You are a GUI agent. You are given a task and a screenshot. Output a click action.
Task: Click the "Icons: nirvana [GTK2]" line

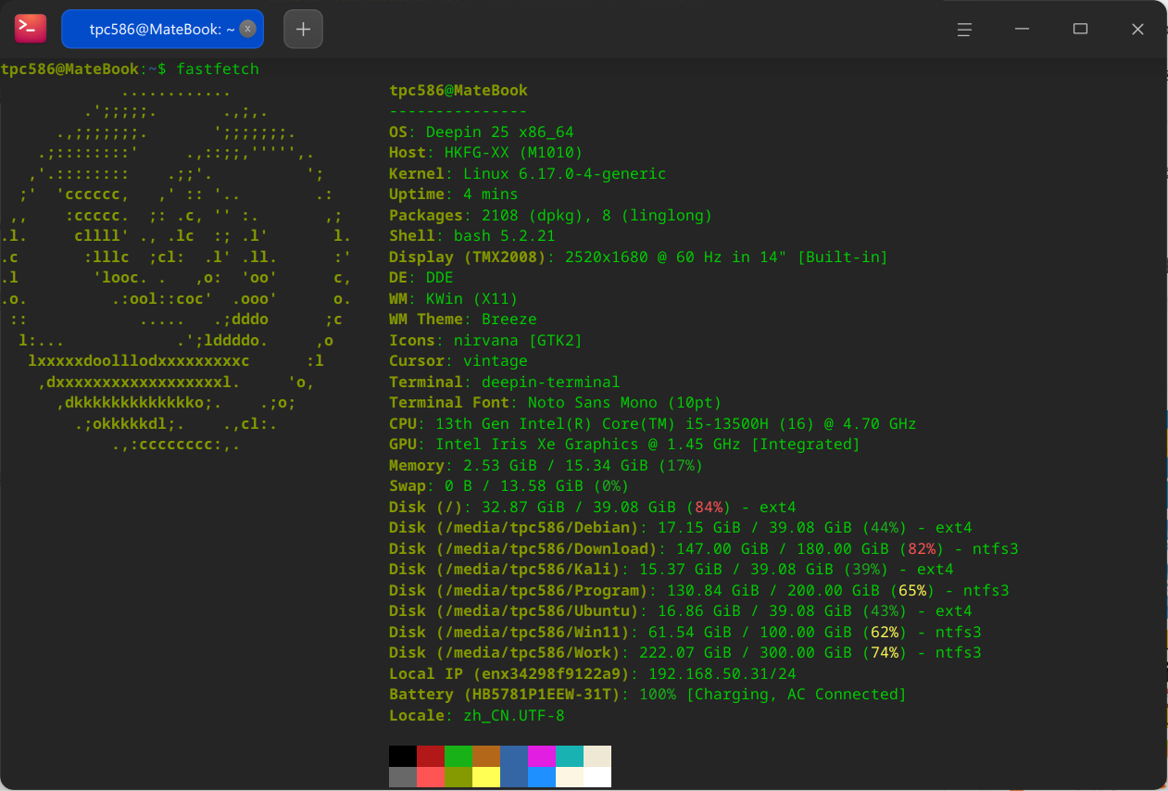[485, 340]
